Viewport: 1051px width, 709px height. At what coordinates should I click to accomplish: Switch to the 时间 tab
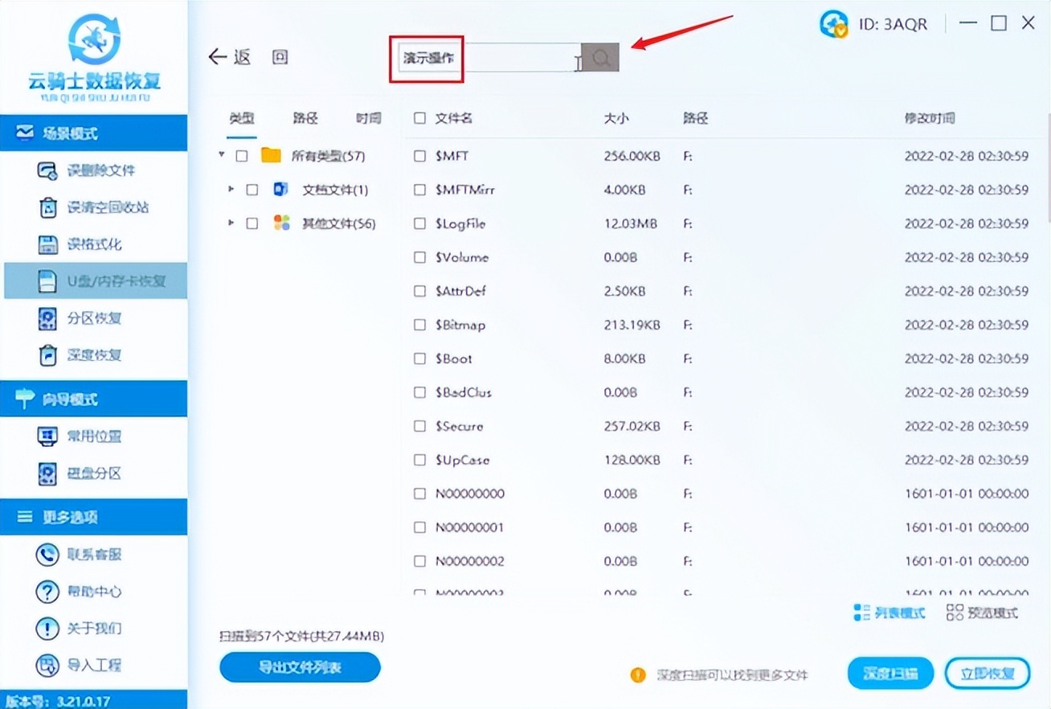pos(367,117)
